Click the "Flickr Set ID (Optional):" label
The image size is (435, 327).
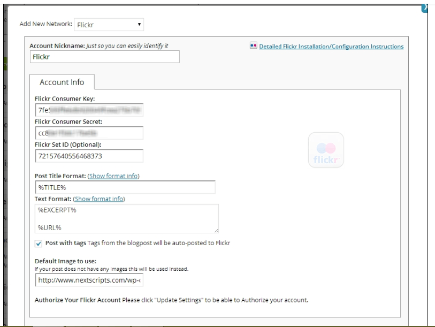pos(68,145)
